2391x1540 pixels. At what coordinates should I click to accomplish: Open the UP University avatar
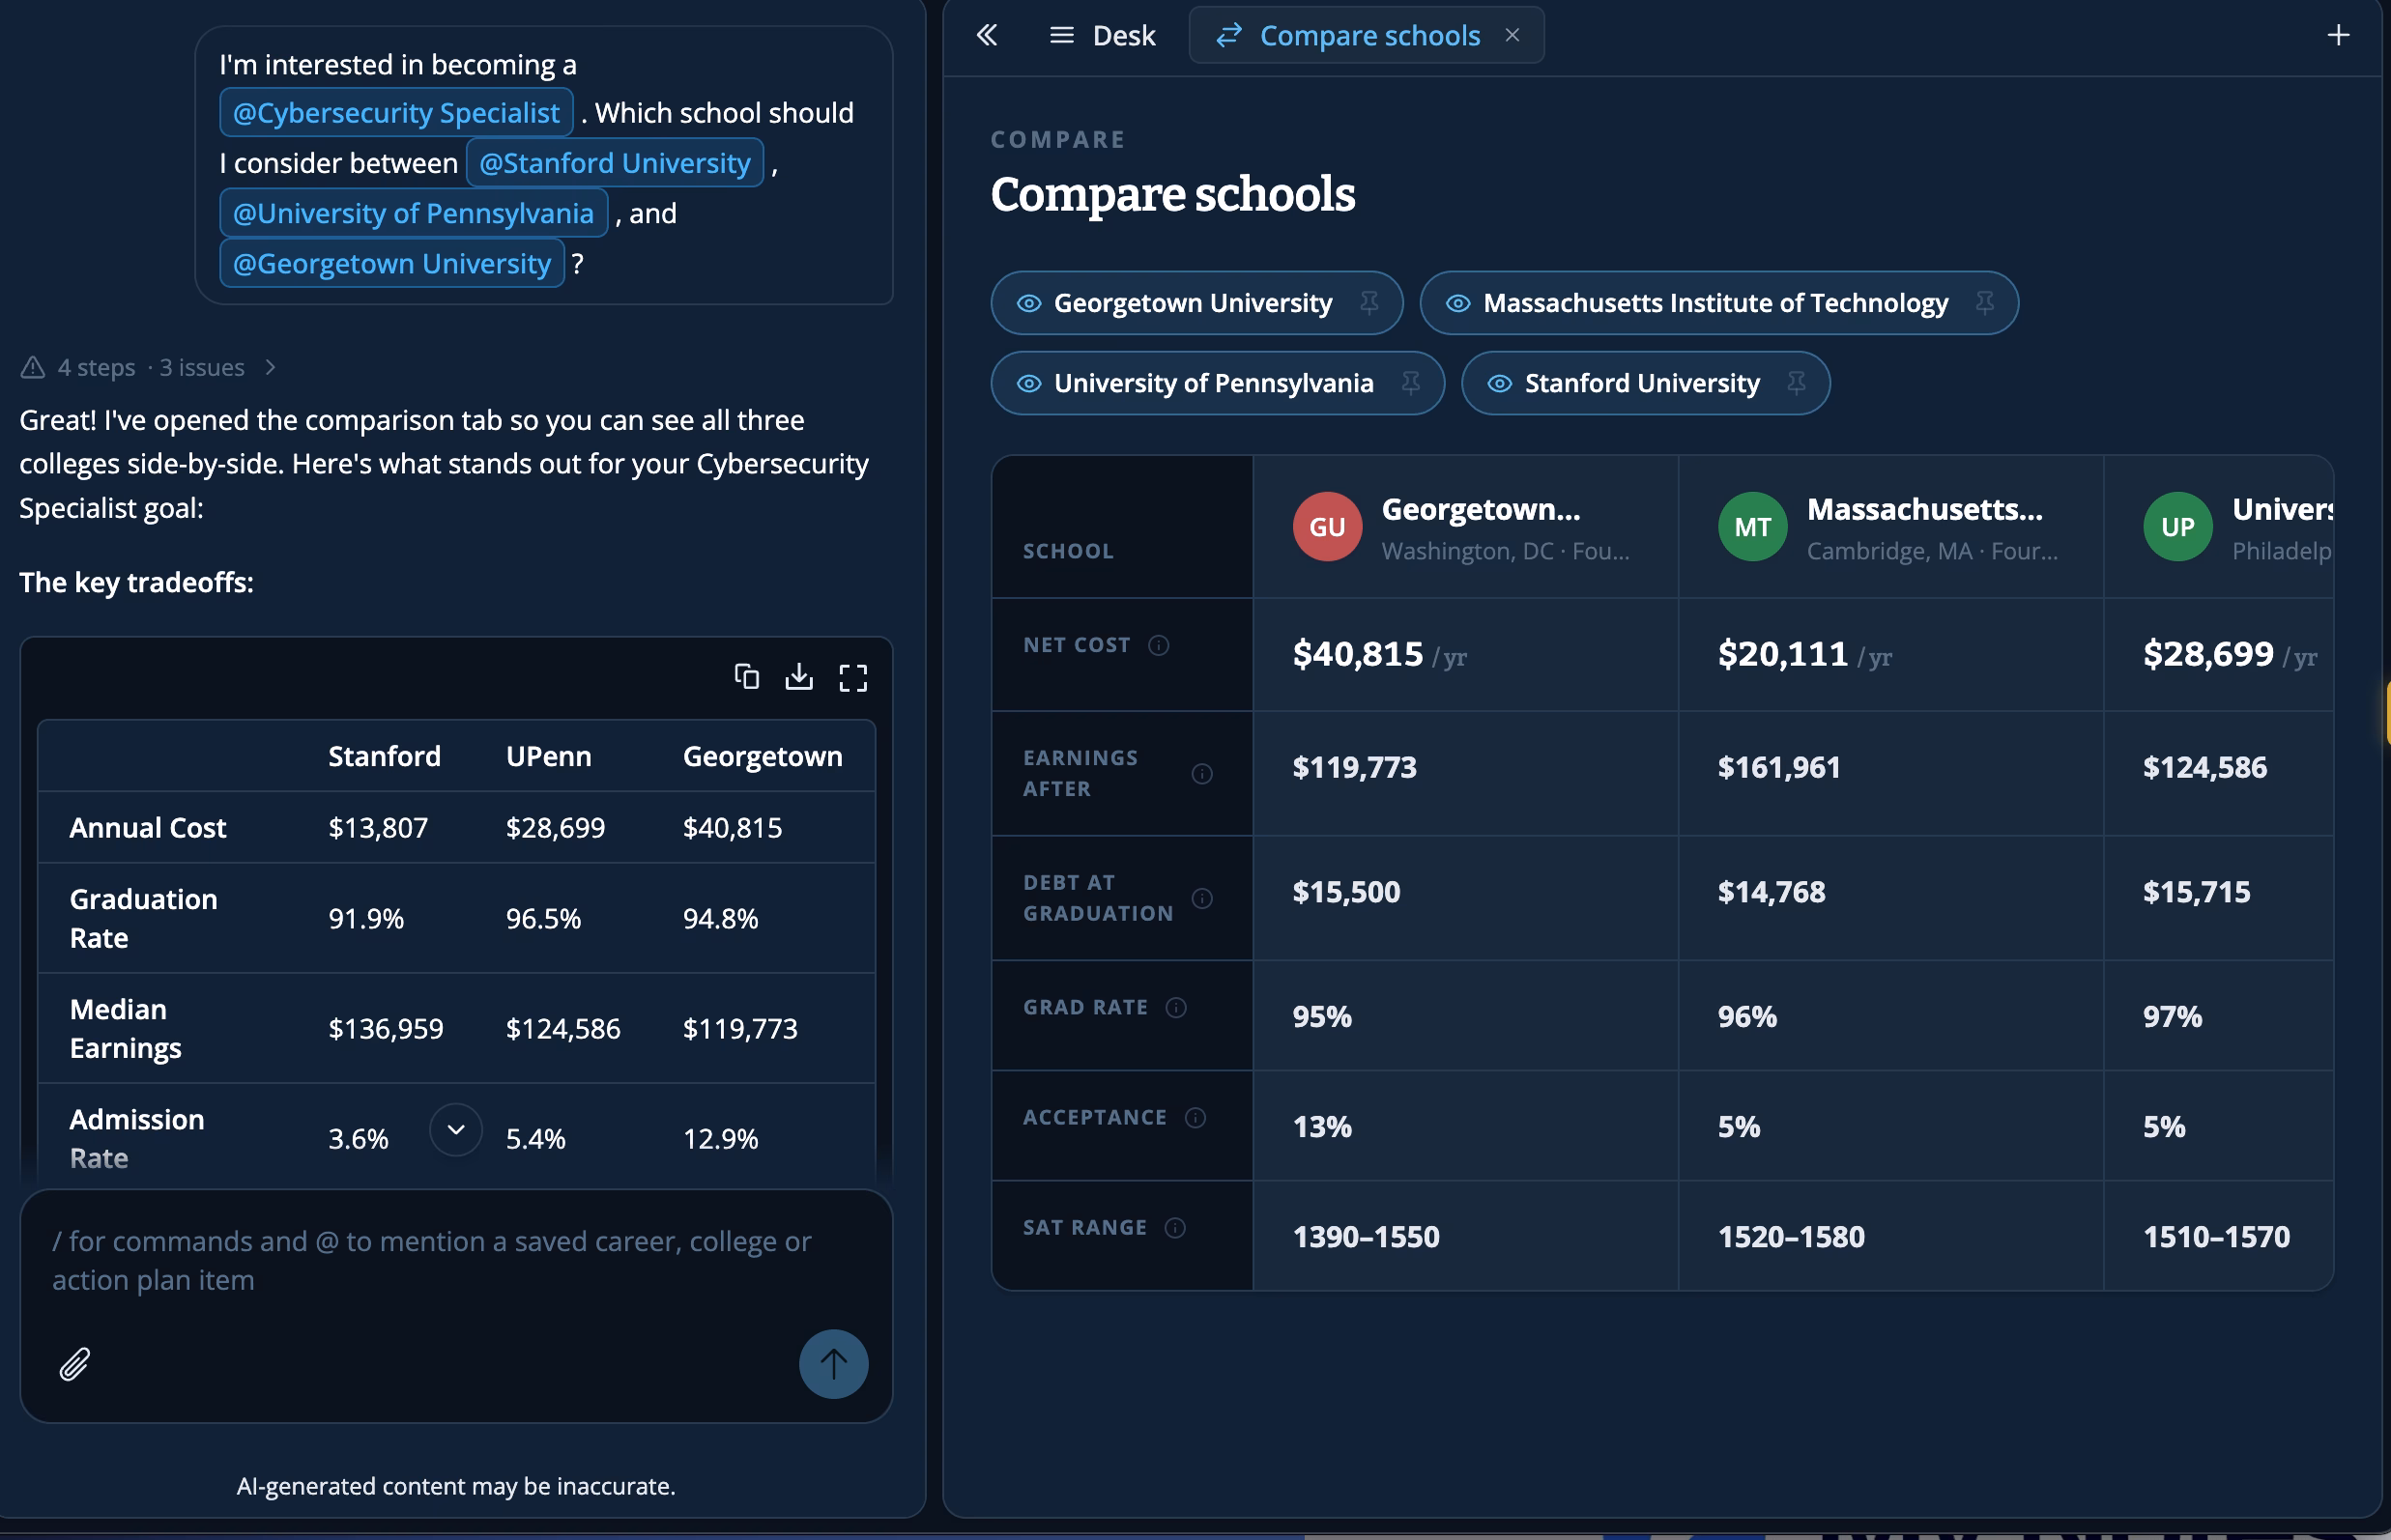coord(2176,527)
